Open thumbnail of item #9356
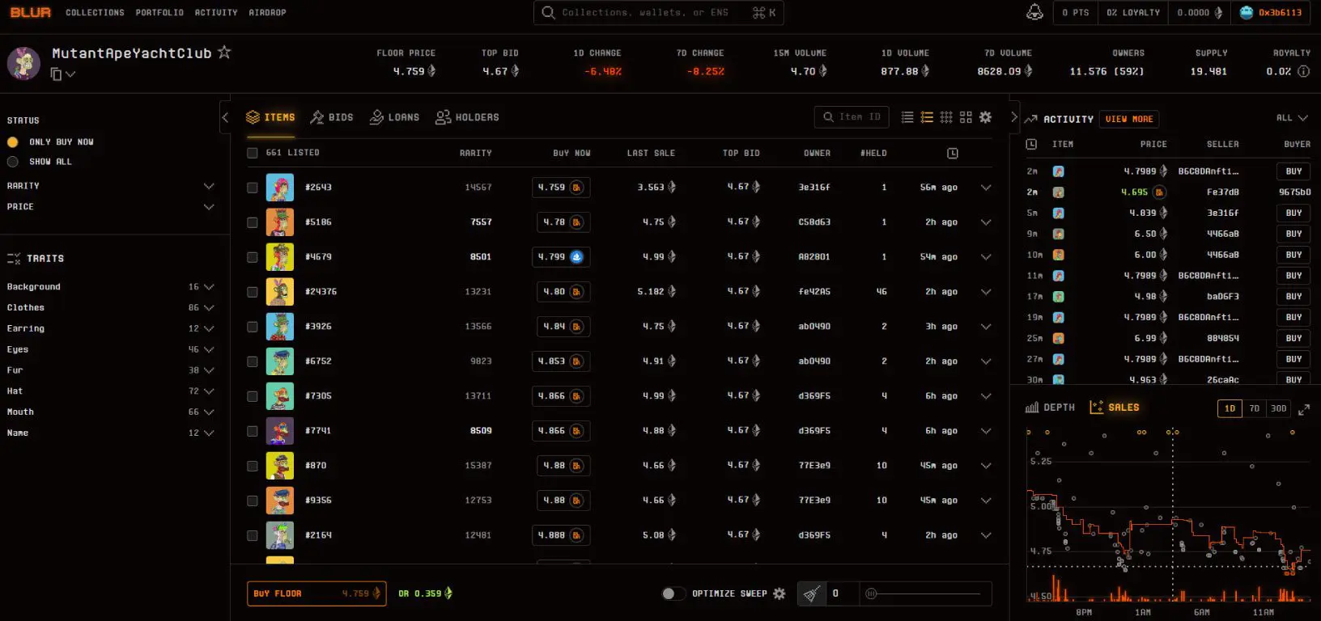1321x621 pixels. tap(280, 501)
